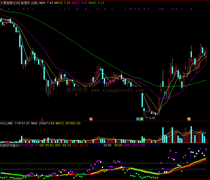The height and width of the screenshot is (180, 210).
Task: Select the blue C1: 88.84 value
Action: pos(154,145)
